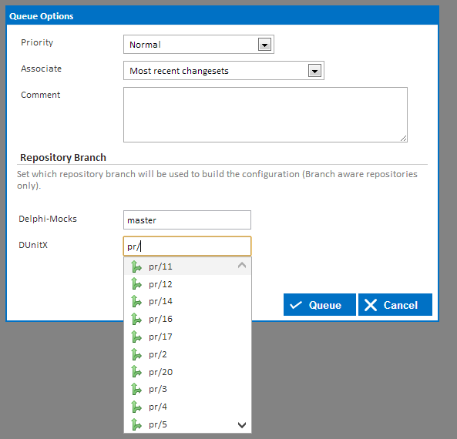The image size is (457, 439).
Task: Expand the Associate changesets dropdown
Action: [314, 71]
